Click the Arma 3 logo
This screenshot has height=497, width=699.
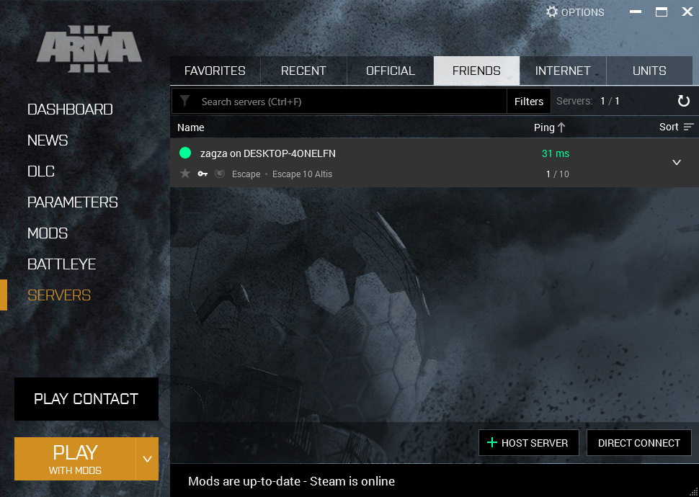click(89, 48)
